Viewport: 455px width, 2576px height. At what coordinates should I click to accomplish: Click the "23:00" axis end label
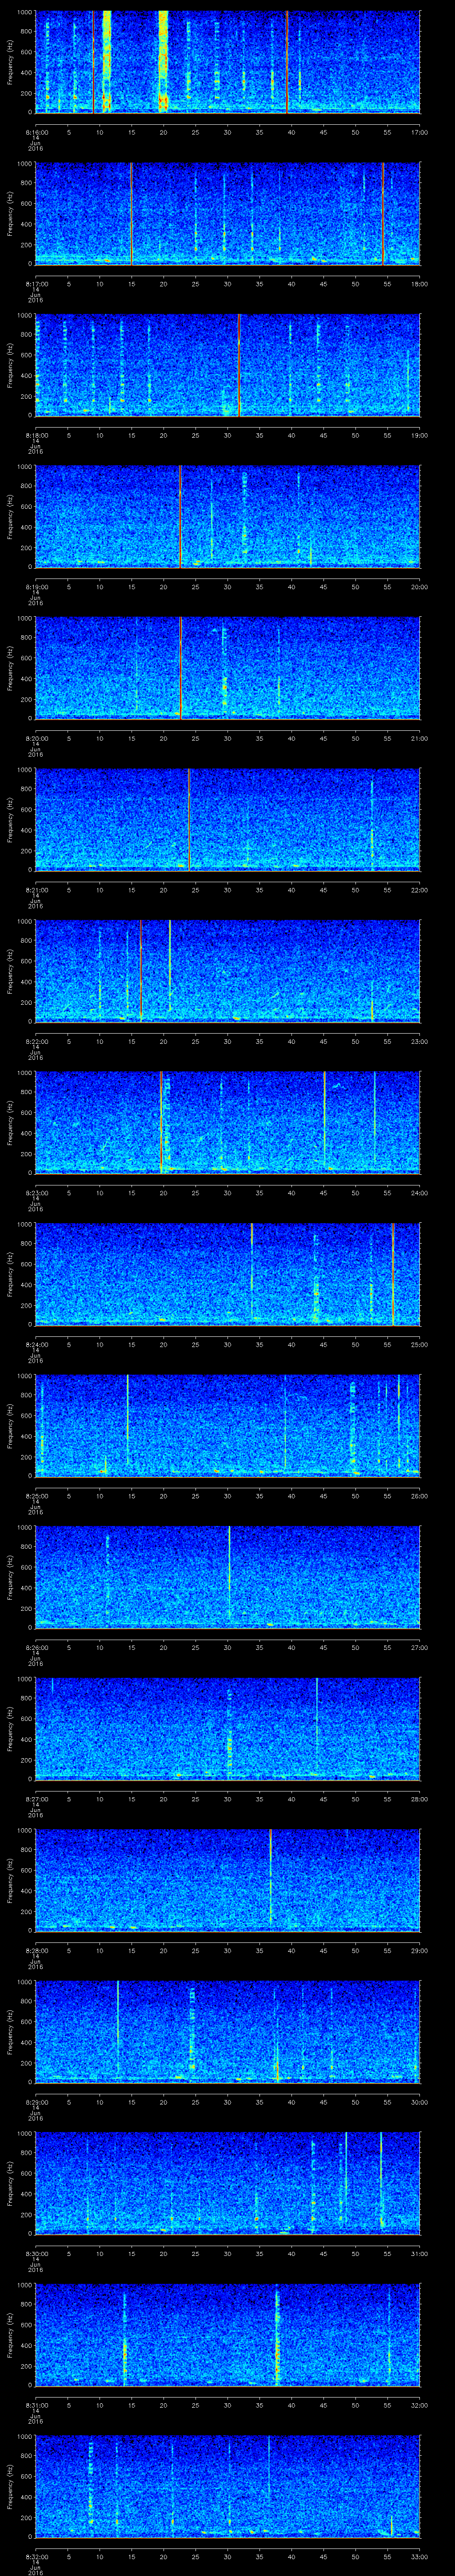point(419,1041)
